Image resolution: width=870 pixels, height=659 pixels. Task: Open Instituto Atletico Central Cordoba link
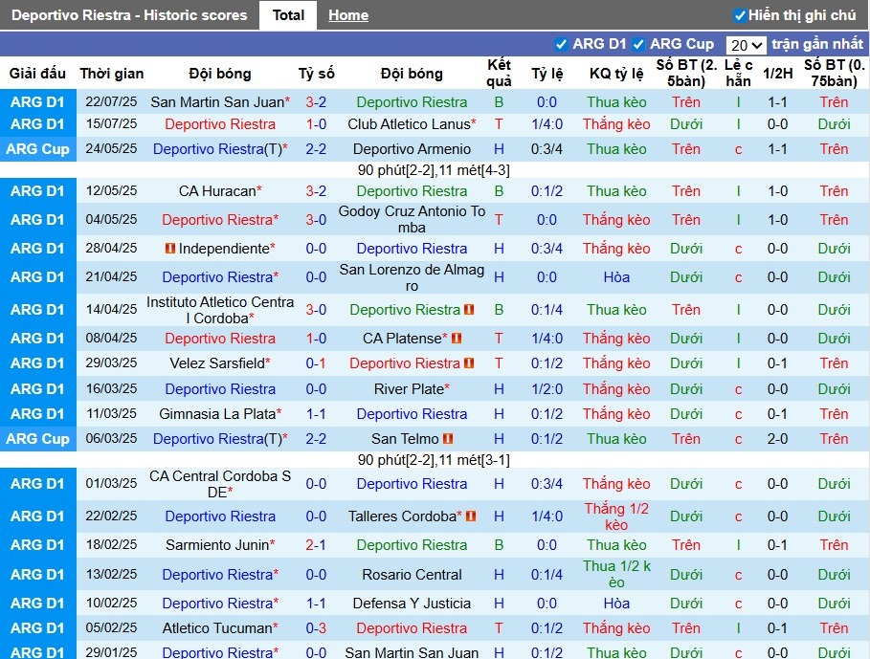coord(220,311)
